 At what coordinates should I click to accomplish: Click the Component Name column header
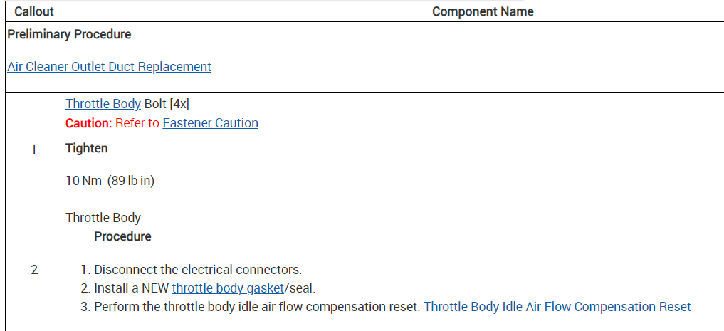coord(483,11)
